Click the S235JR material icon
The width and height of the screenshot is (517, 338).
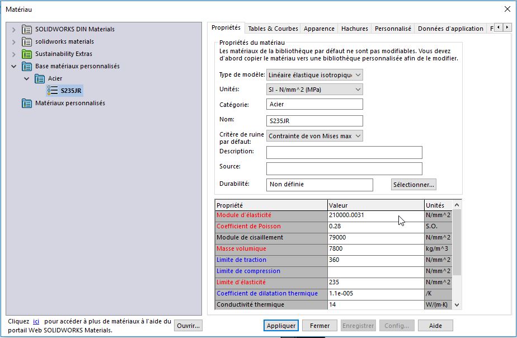53,90
